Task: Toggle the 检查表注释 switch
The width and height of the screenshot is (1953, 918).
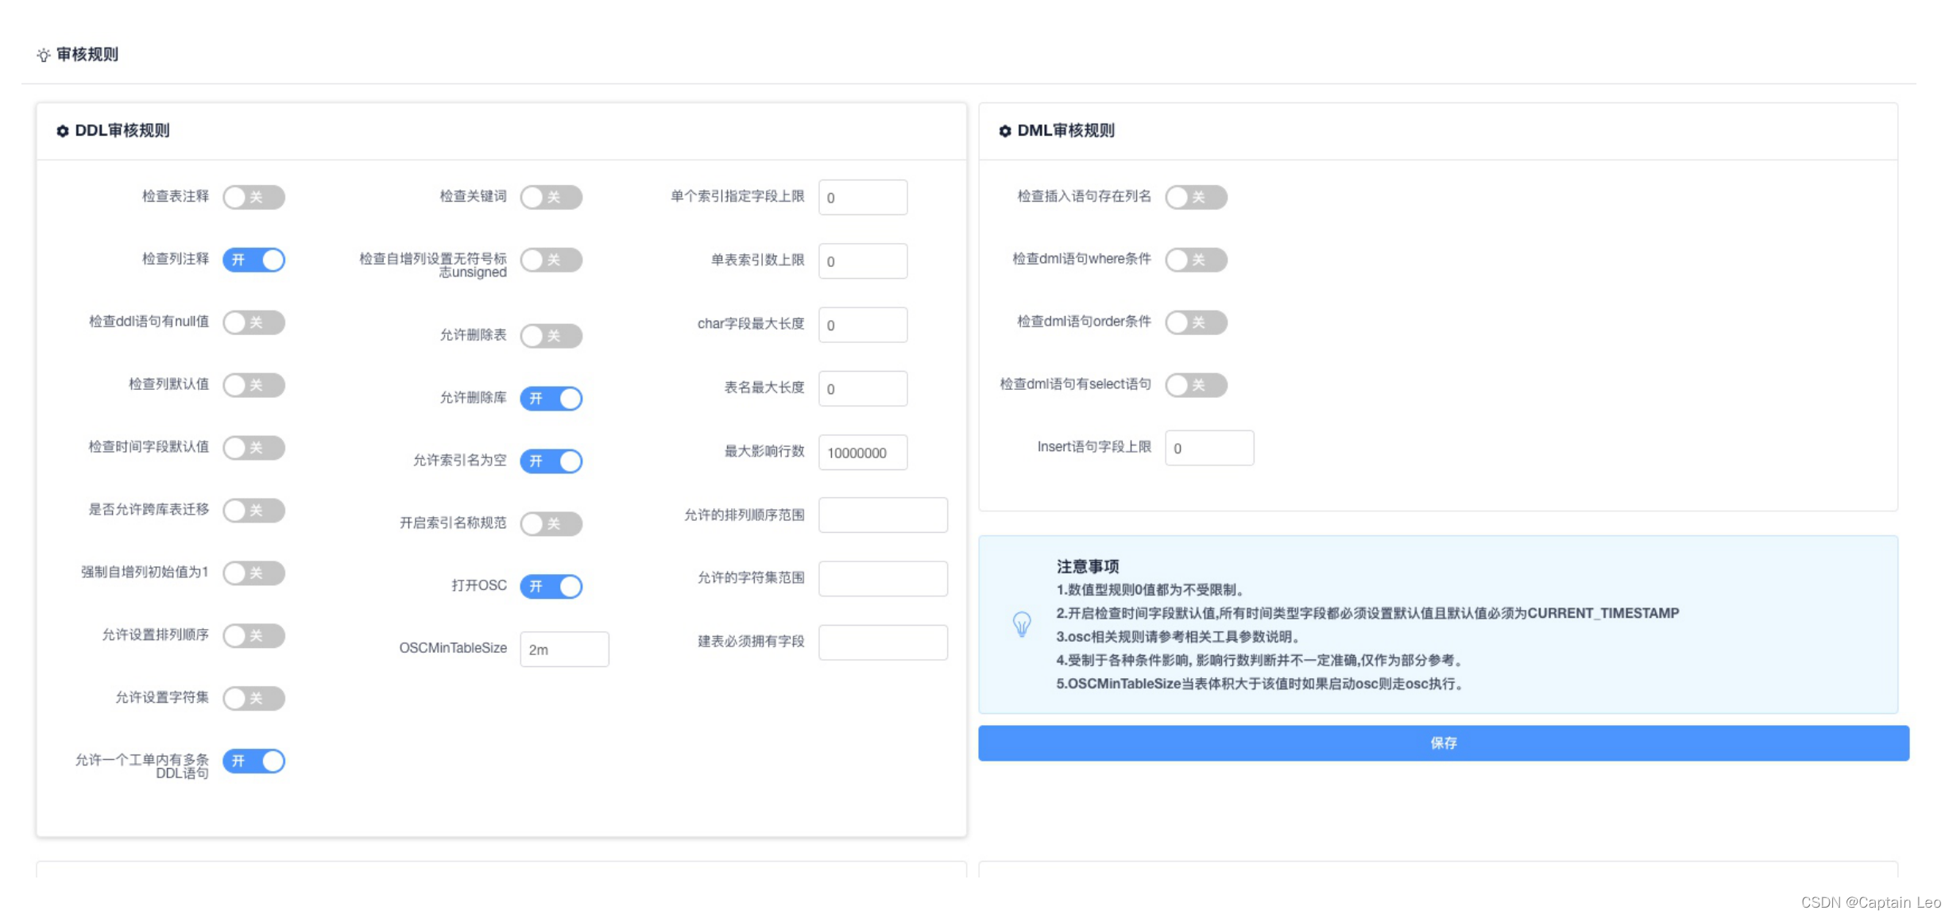Action: tap(253, 197)
